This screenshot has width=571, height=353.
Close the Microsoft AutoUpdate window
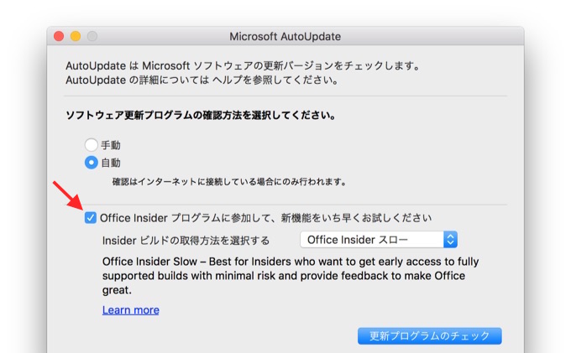coord(59,37)
